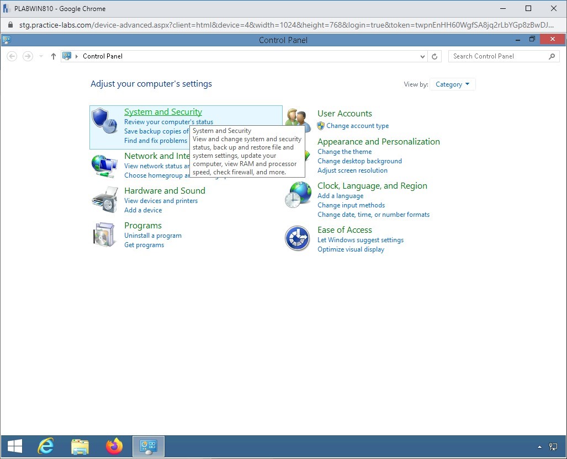Open the Appearance and Personalization category heading
567x459 pixels.
[378, 142]
